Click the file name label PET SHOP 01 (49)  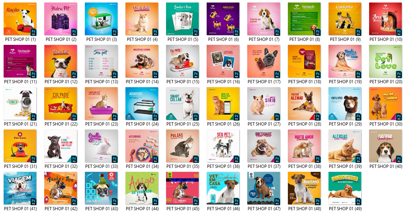tap(345, 209)
